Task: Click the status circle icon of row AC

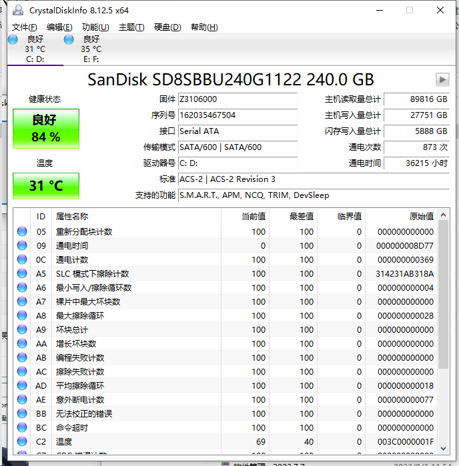Action: point(22,371)
